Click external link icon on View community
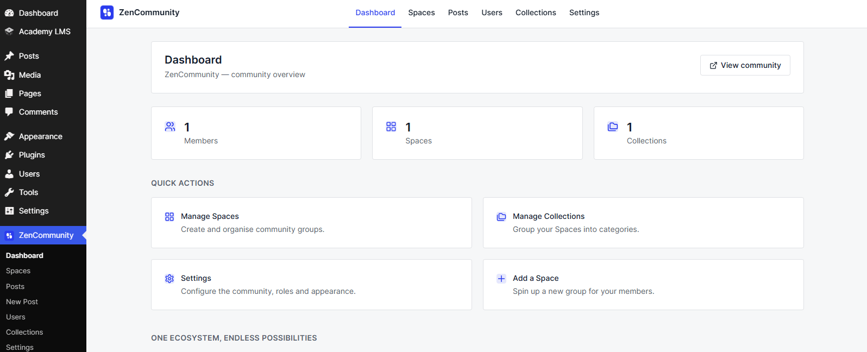The height and width of the screenshot is (352, 867). 713,65
